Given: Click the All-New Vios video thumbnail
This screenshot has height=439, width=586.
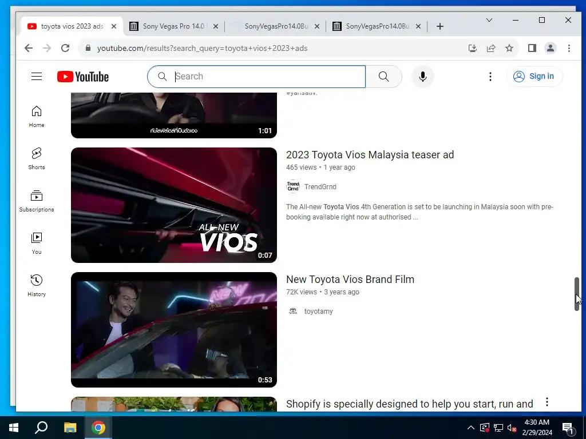Looking at the screenshot, I should coord(174,205).
